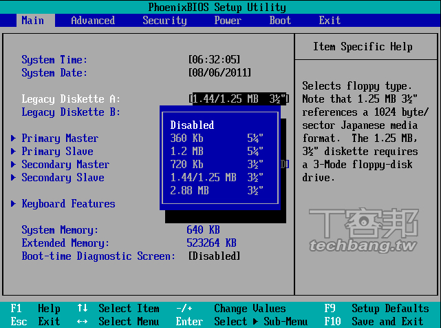Screen dimensions: 441x328
Task: Open the Secondary Master submenu
Action: 65,165
